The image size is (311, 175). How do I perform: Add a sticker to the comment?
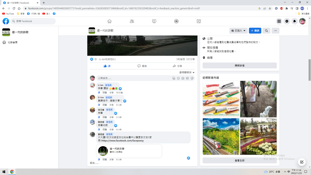[192, 78]
